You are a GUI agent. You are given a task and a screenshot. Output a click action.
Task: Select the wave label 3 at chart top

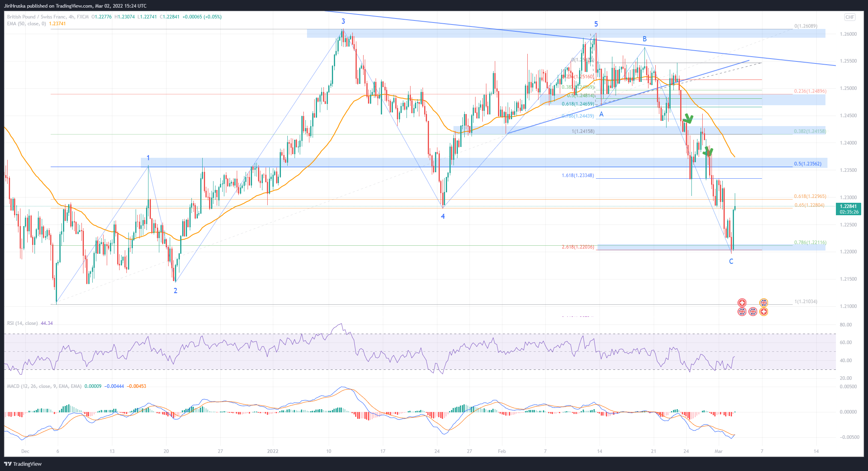tap(343, 21)
